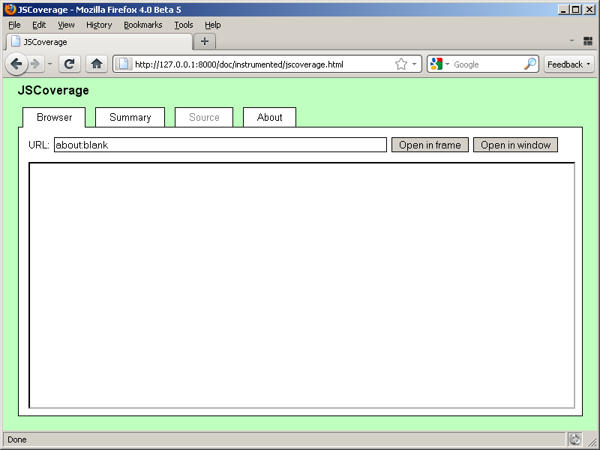Click the URL: label
This screenshot has height=450, width=600.
(39, 145)
